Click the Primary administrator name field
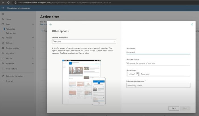Viewport: 199px width, 116px height. (x=158, y=85)
